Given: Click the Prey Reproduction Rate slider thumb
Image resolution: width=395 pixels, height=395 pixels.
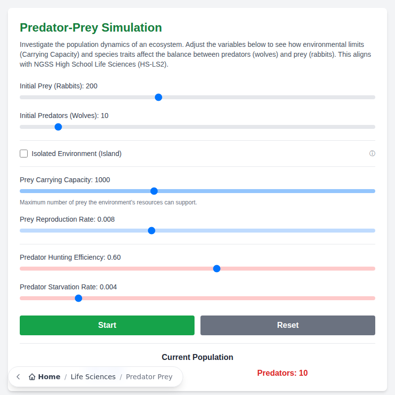Looking at the screenshot, I should (x=152, y=231).
